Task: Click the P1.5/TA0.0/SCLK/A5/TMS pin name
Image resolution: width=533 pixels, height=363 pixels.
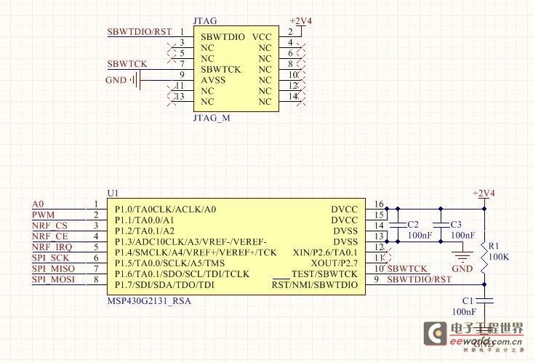Action: [169, 263]
